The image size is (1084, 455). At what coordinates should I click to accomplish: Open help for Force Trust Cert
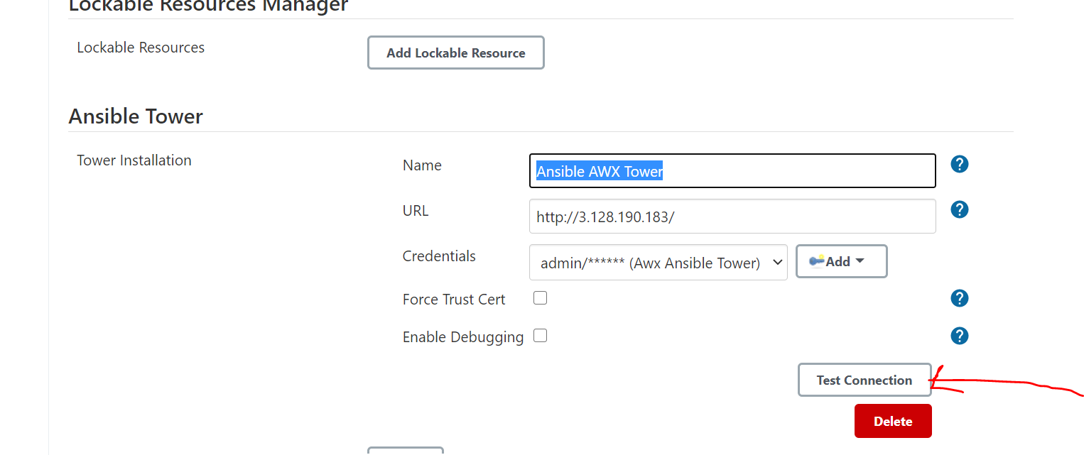pyautogui.click(x=960, y=298)
